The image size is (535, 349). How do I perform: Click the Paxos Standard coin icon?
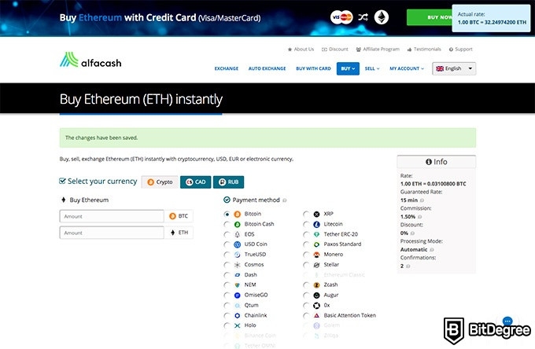point(316,244)
